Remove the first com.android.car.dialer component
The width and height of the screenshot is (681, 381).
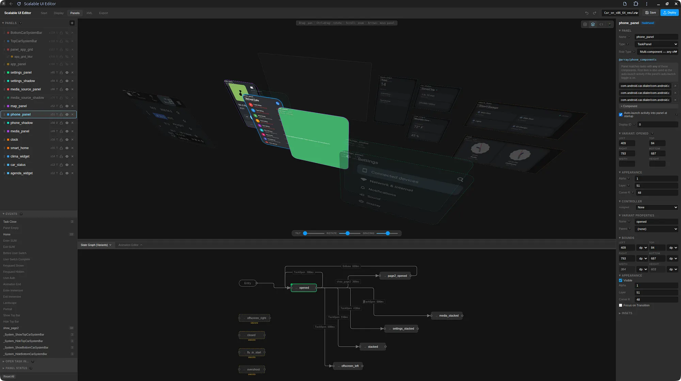[675, 86]
